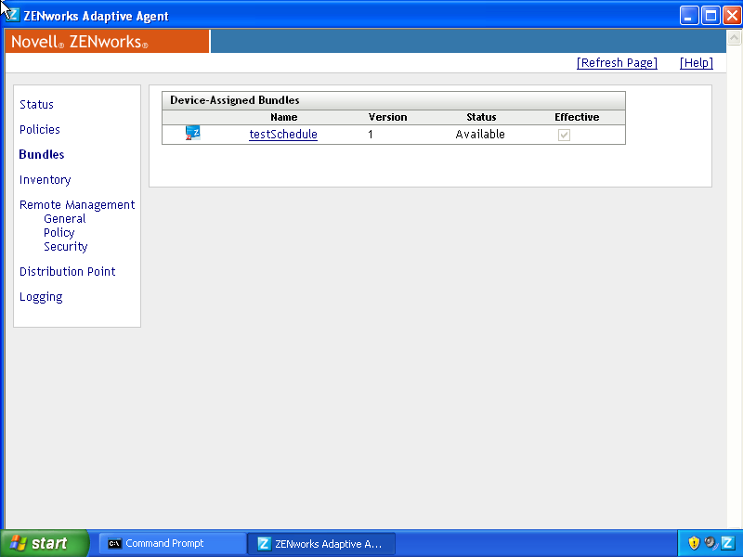
Task: Open Policy under Remote Management
Action: click(59, 233)
